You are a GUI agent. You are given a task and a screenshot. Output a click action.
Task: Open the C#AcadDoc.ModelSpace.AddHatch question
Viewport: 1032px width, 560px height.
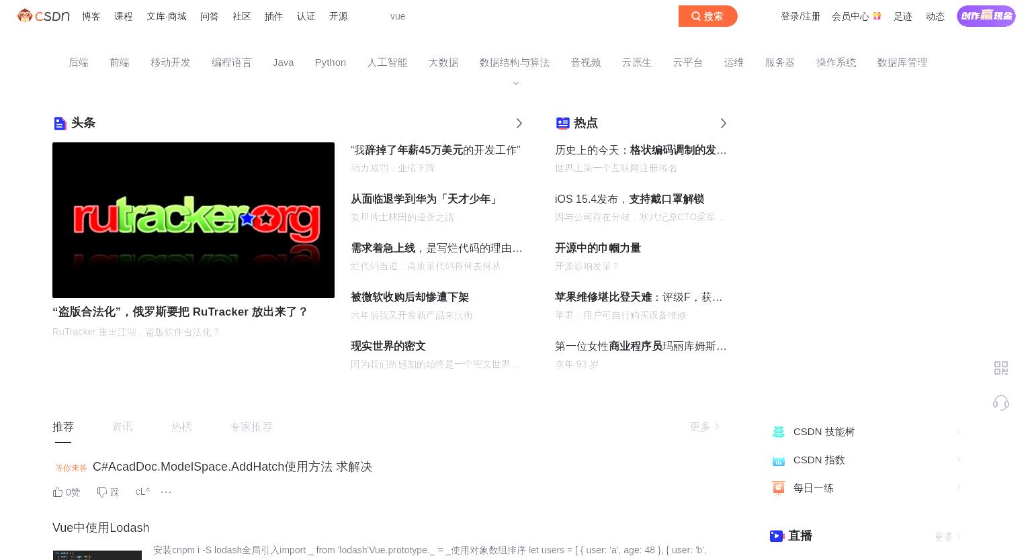(232, 467)
